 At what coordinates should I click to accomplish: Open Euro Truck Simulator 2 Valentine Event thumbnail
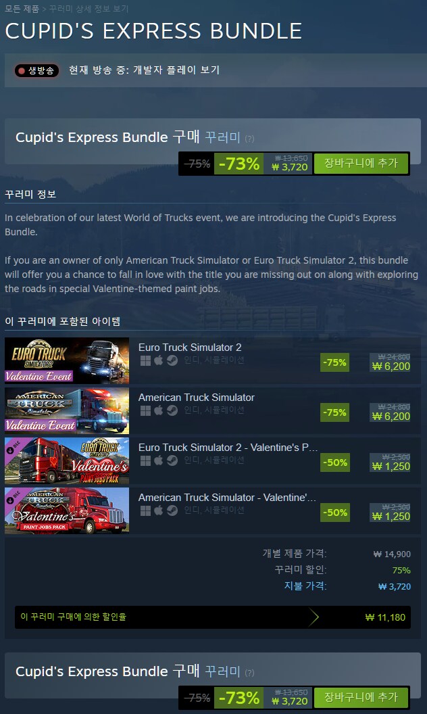[67, 360]
